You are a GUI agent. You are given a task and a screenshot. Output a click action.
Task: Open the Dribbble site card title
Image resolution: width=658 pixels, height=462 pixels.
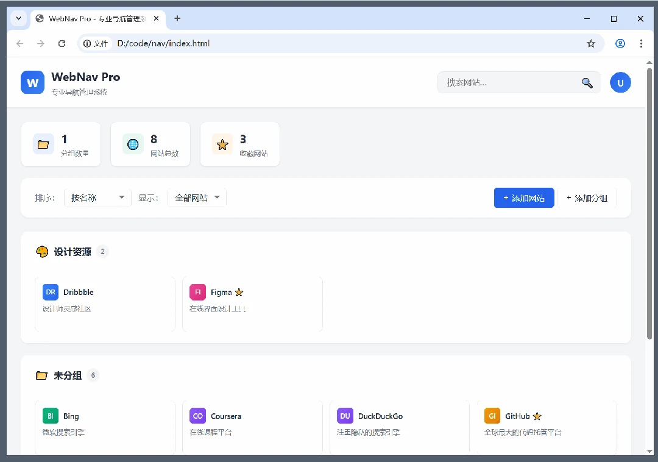click(x=79, y=292)
